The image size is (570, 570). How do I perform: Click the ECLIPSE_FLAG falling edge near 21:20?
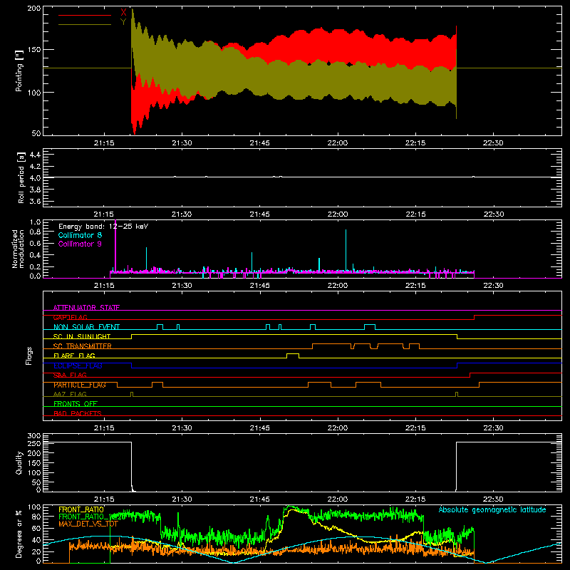click(132, 366)
